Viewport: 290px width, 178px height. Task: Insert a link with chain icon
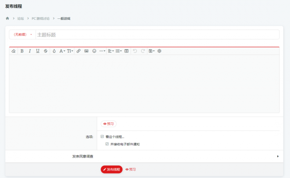[79, 51]
